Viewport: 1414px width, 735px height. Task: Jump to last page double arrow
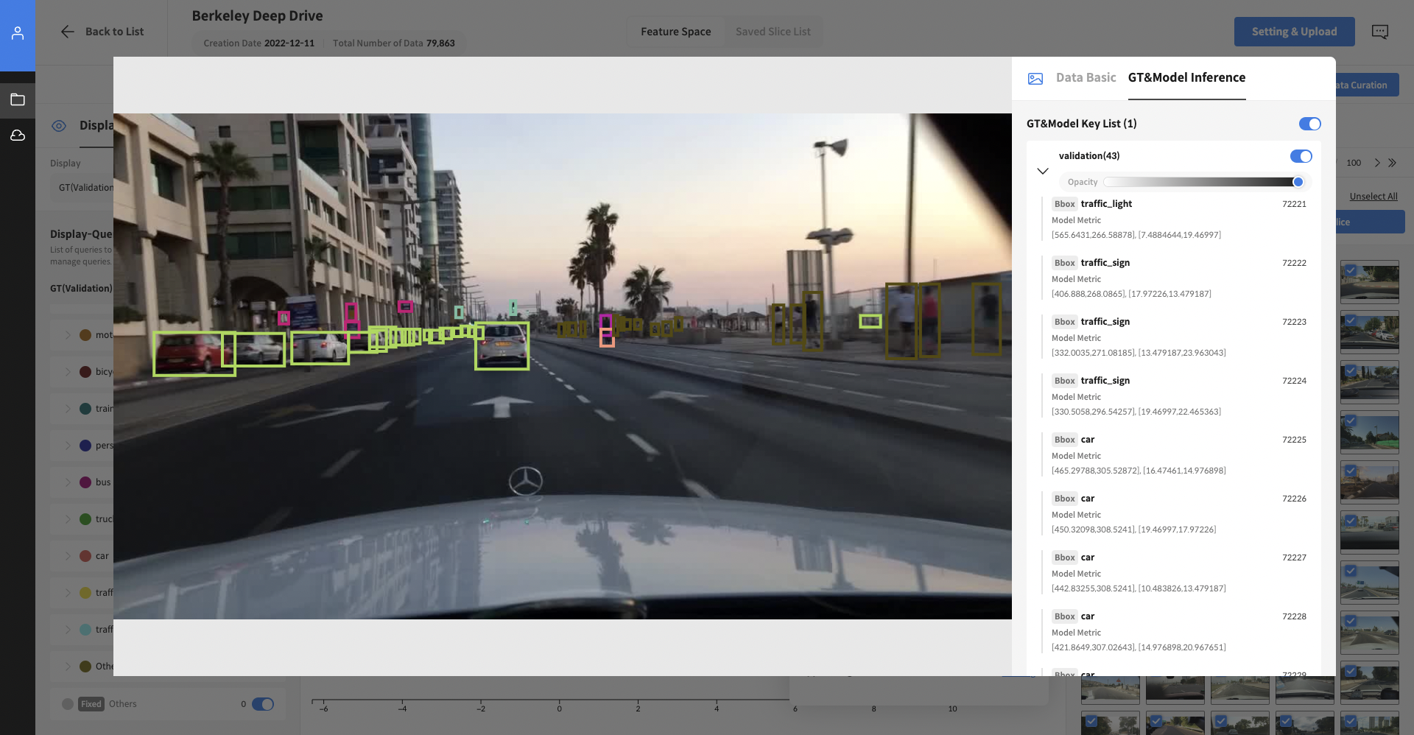click(x=1392, y=163)
